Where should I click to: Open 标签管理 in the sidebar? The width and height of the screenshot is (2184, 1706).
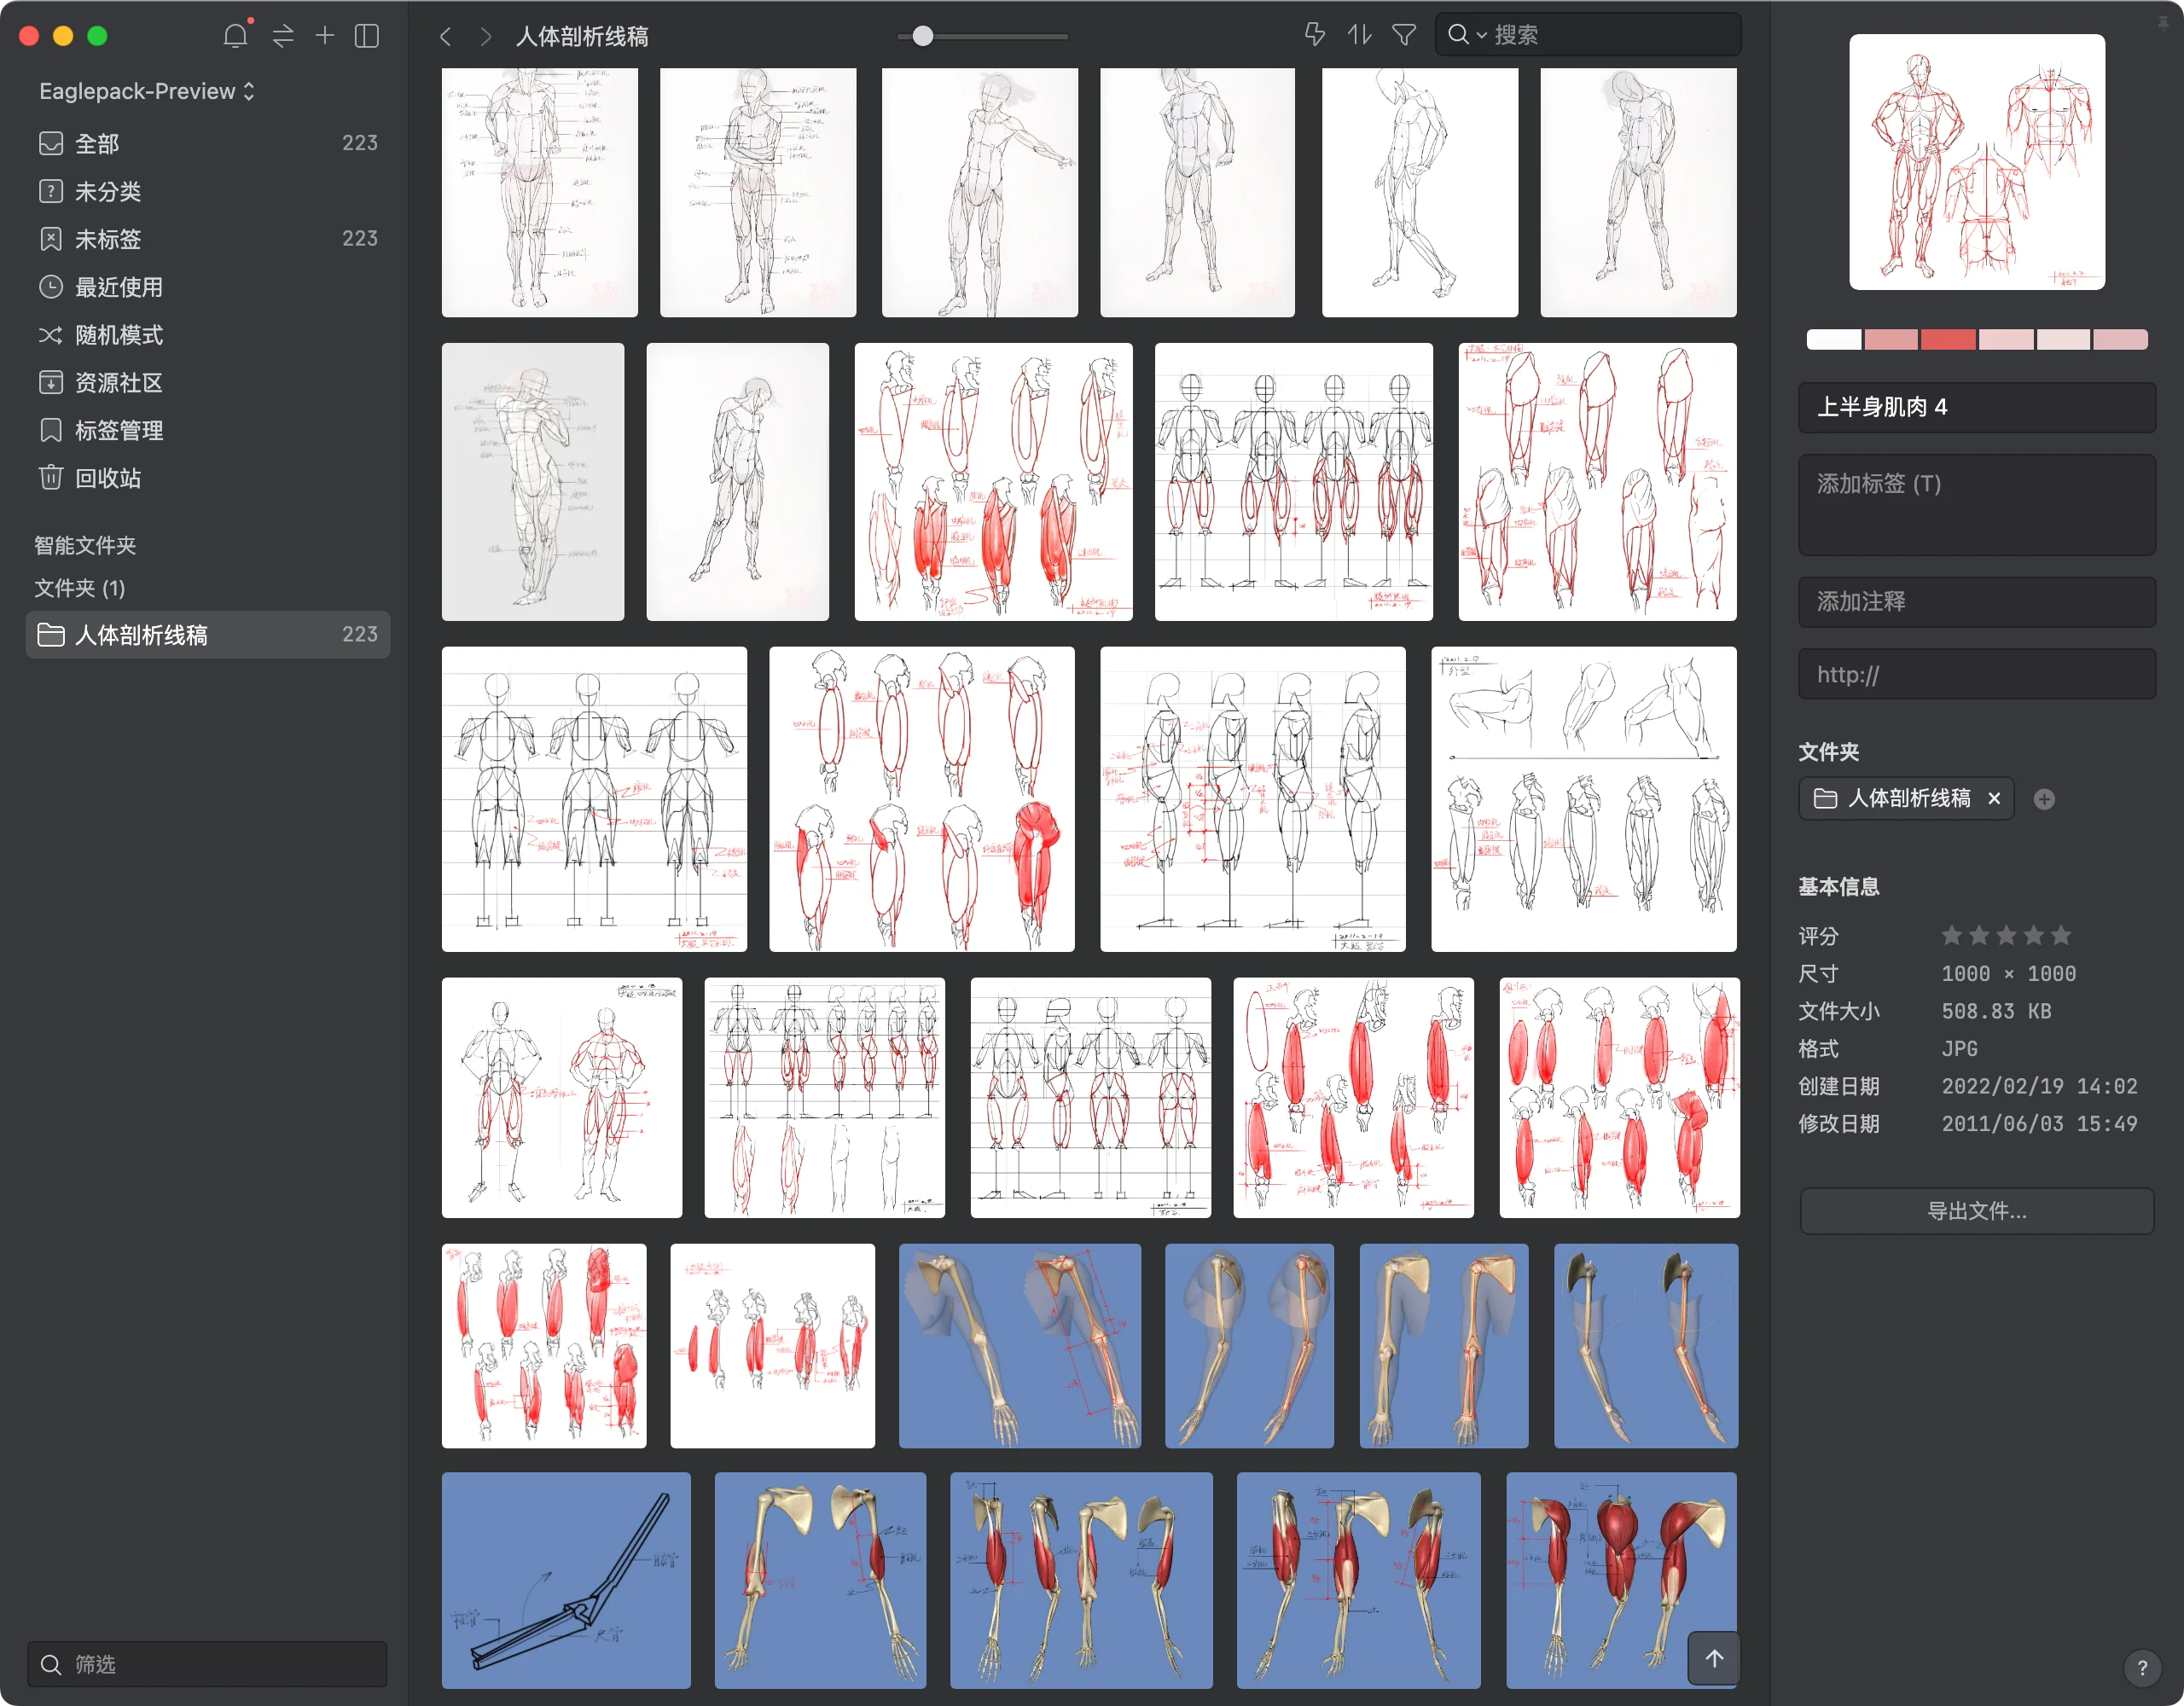(x=208, y=431)
